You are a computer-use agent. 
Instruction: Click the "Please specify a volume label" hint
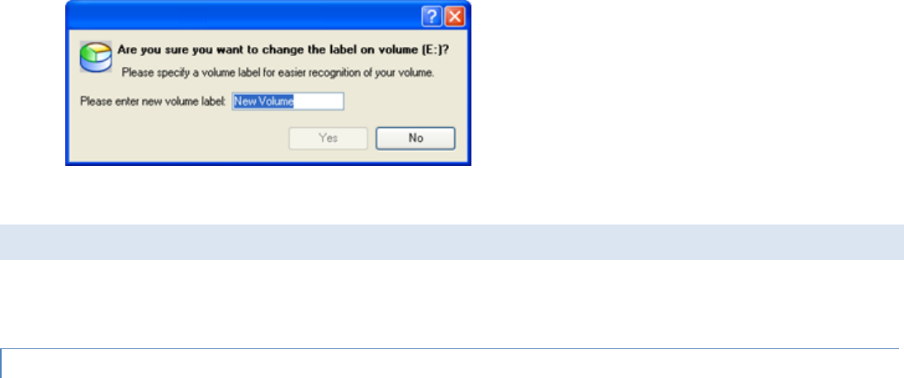point(277,73)
